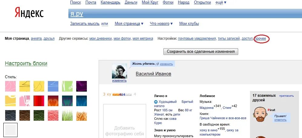The image size is (302, 138).
Task: Select the dark green leather style
Action: (39, 116)
